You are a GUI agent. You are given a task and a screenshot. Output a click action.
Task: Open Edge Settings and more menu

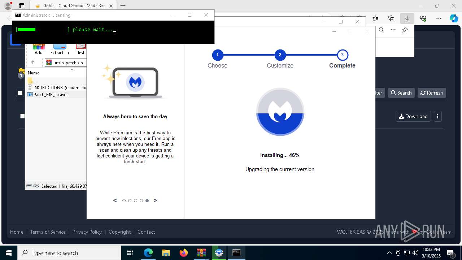(439, 19)
